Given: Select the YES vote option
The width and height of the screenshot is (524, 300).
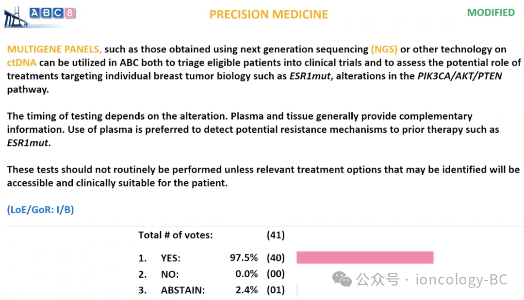Looking at the screenshot, I should point(170,258).
